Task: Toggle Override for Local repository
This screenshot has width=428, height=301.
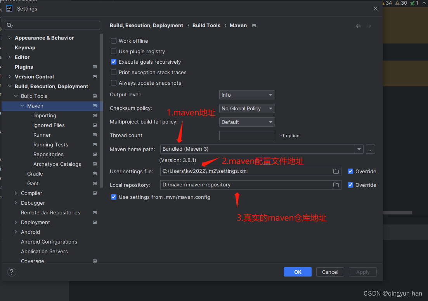Action: tap(350, 185)
